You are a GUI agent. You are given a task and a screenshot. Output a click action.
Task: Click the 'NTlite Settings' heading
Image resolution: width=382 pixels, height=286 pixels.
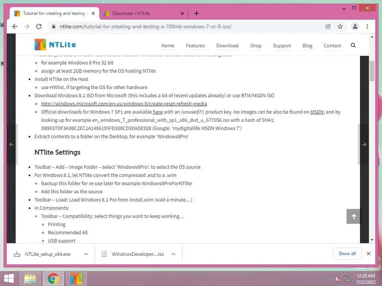pyautogui.click(x=57, y=152)
